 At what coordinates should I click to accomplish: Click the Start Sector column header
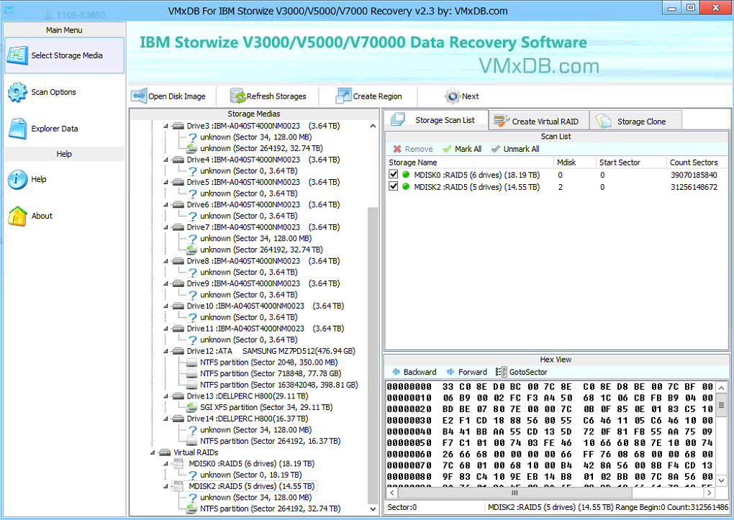click(x=630, y=163)
